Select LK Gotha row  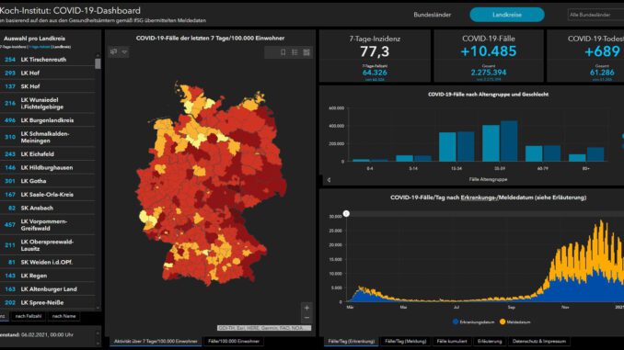point(48,181)
